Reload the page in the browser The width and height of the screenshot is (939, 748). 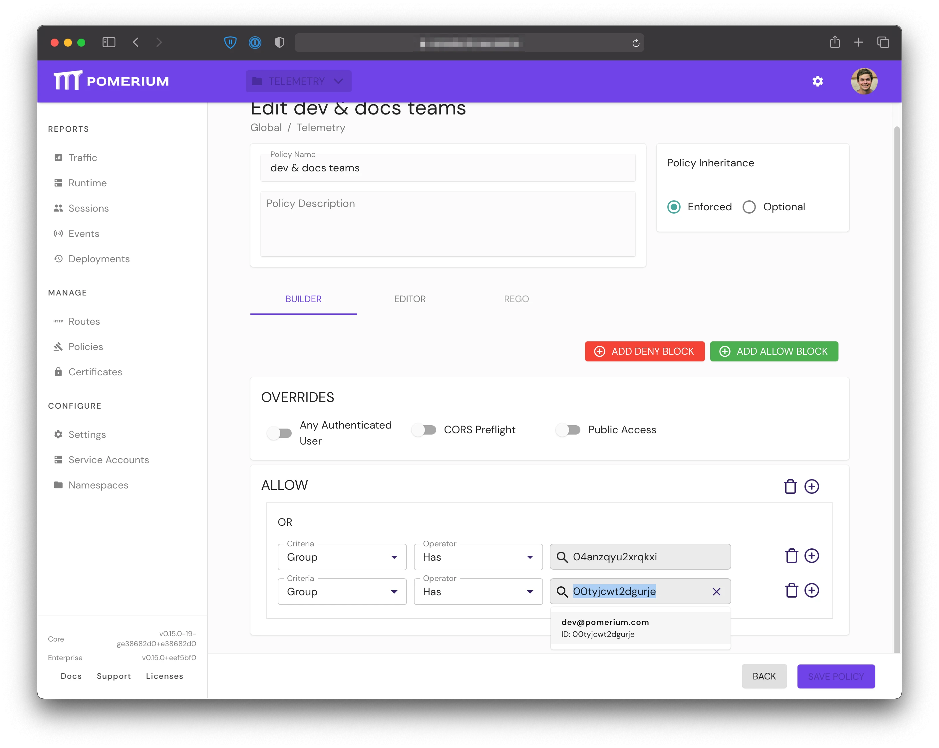635,43
